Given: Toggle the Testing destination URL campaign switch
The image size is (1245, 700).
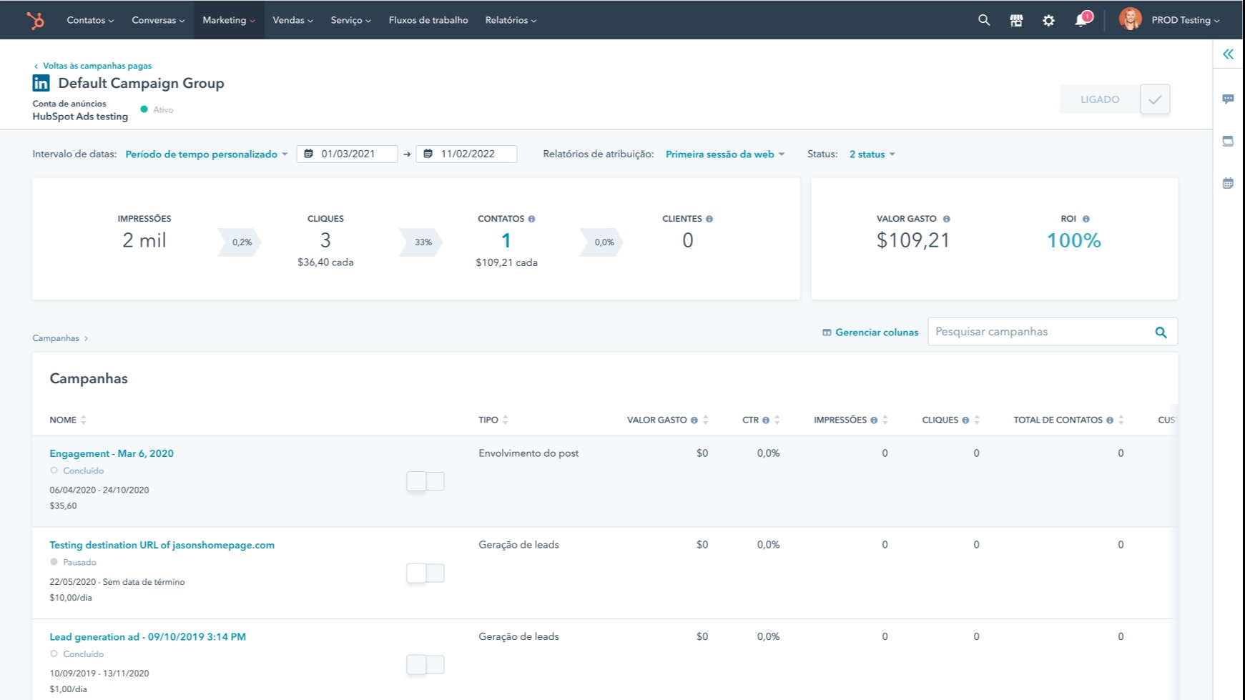Looking at the screenshot, I should point(425,573).
